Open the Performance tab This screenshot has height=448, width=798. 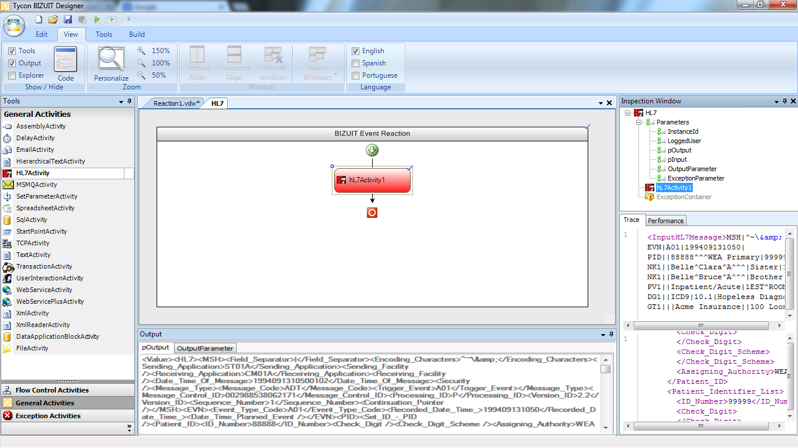(x=665, y=221)
